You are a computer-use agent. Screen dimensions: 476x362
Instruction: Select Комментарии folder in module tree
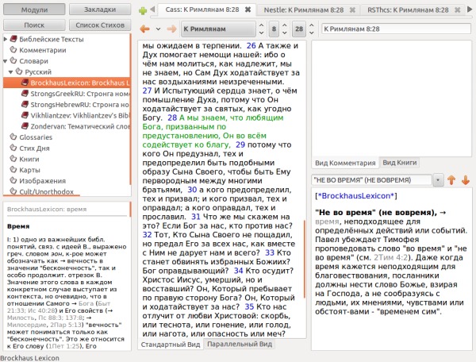point(43,50)
